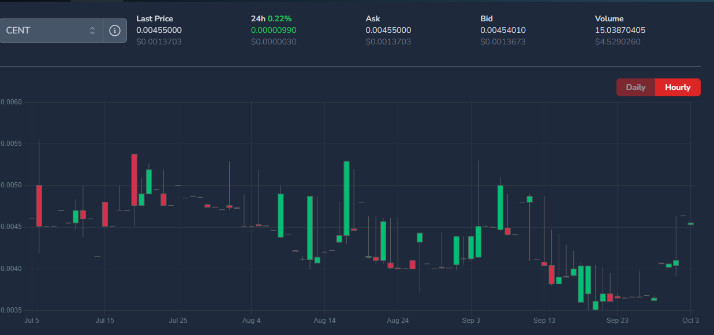Click the Sep 23 date on the axis
714x335 pixels.
point(617,320)
